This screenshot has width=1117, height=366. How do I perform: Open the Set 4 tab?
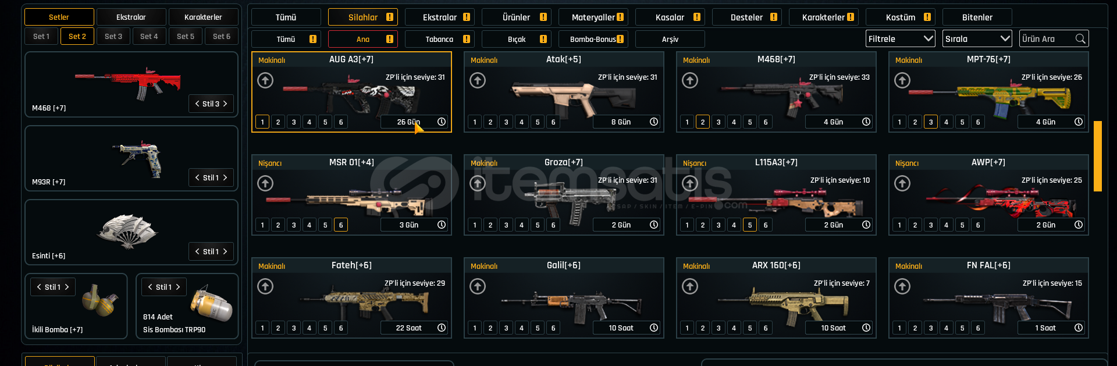(149, 36)
